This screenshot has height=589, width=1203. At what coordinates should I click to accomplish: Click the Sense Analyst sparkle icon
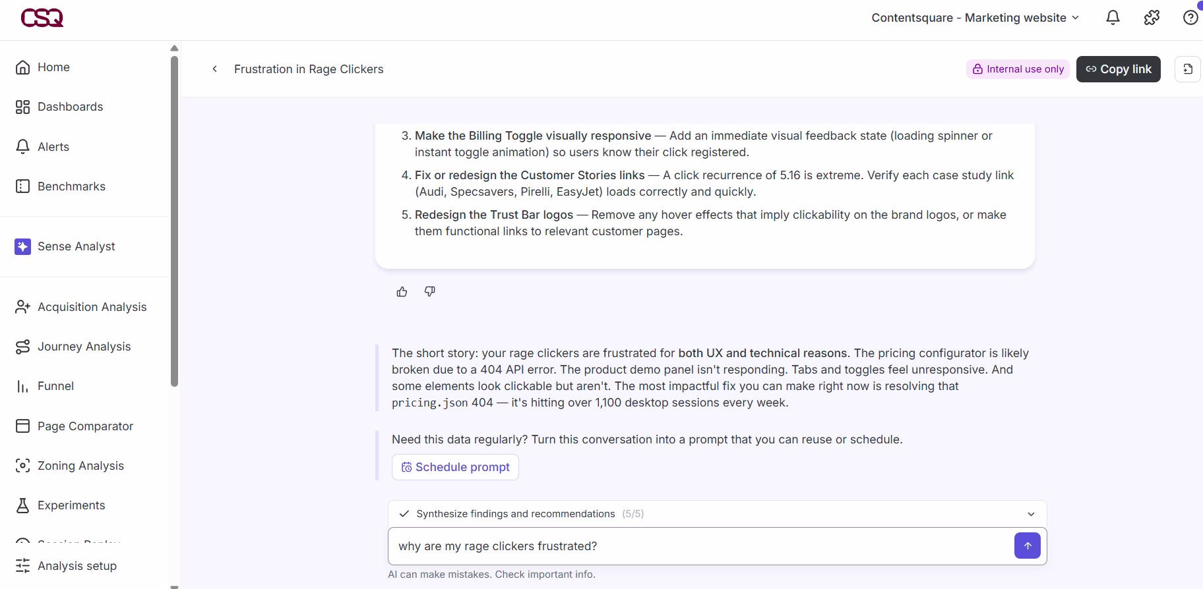(22, 246)
